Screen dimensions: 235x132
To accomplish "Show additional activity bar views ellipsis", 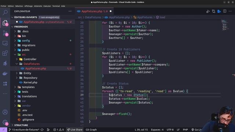I will (5, 94).
